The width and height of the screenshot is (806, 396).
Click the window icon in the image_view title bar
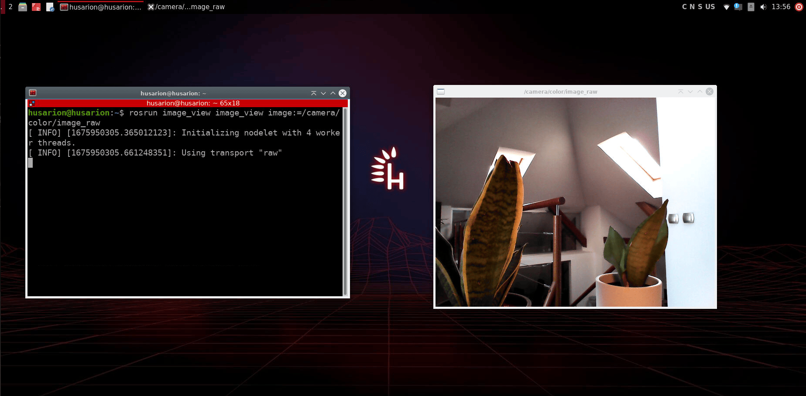pos(441,91)
